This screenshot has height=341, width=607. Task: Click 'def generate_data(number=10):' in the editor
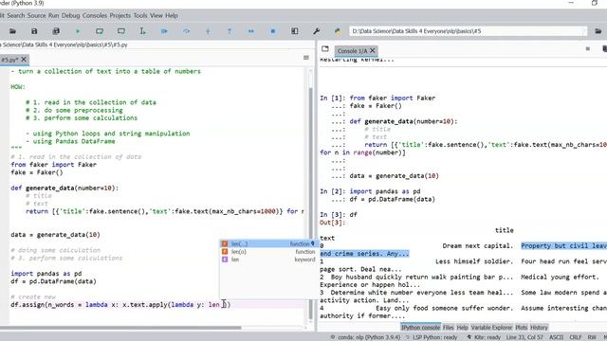click(64, 188)
